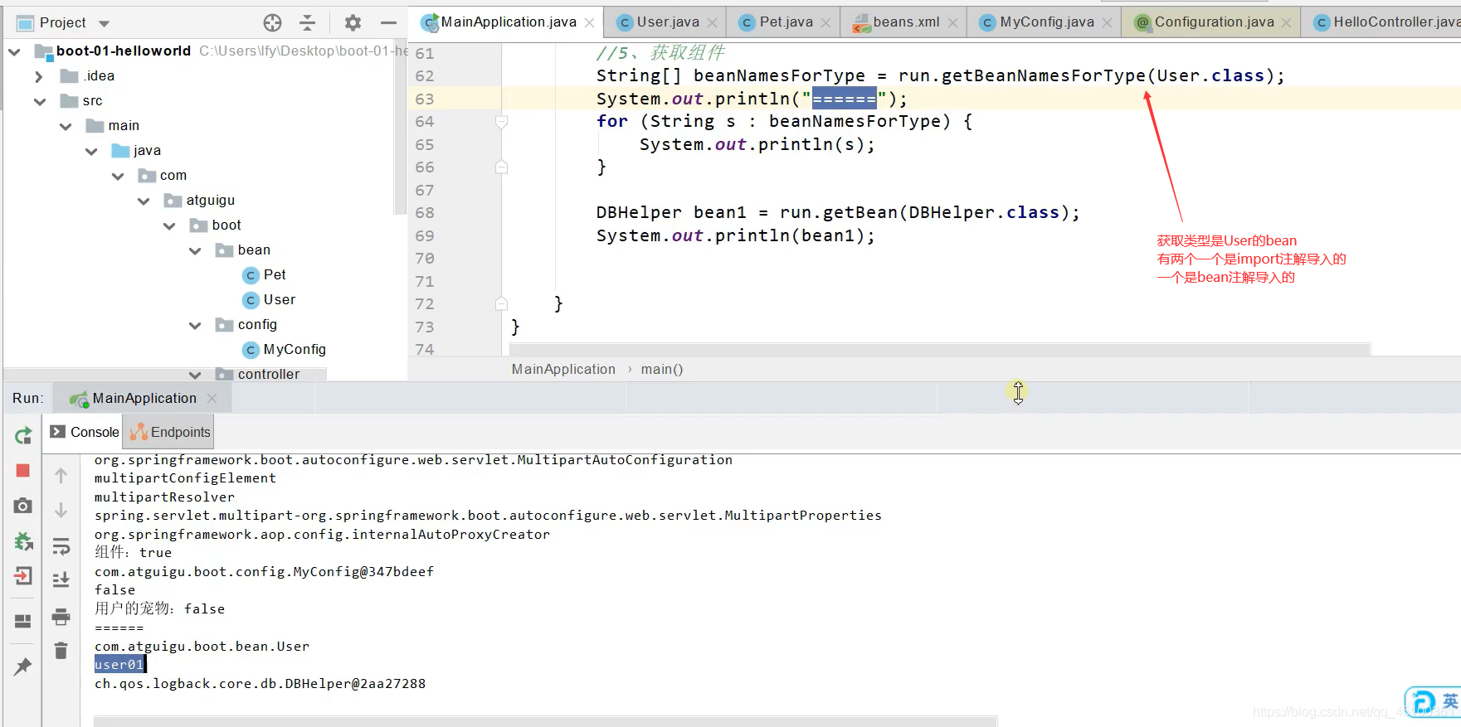
Task: Close the beans.xml tab
Action: (952, 23)
